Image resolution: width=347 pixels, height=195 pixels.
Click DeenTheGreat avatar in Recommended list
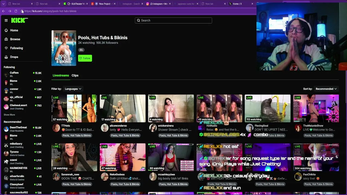6,129
